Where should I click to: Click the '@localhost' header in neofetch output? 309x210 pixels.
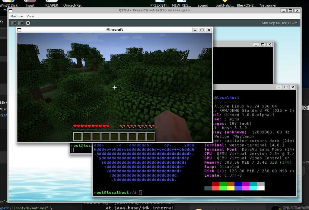(x=227, y=98)
